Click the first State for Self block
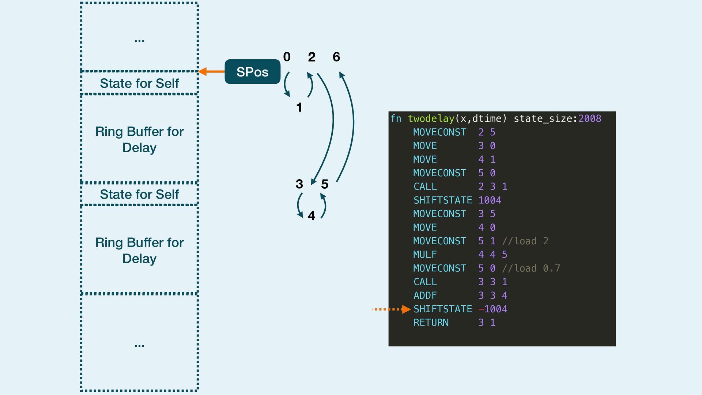The height and width of the screenshot is (395, 702). point(139,83)
